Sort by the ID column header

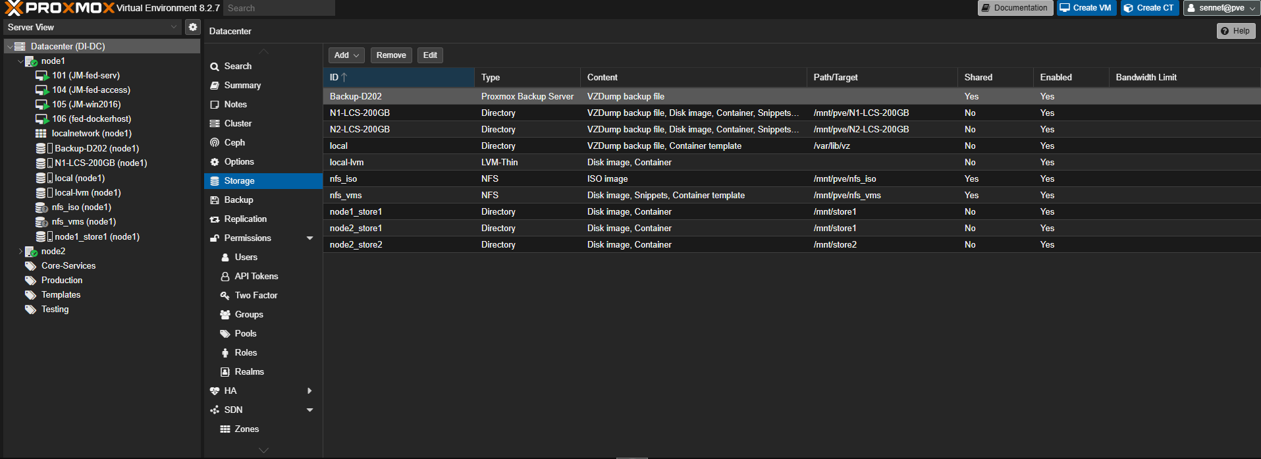click(x=398, y=78)
